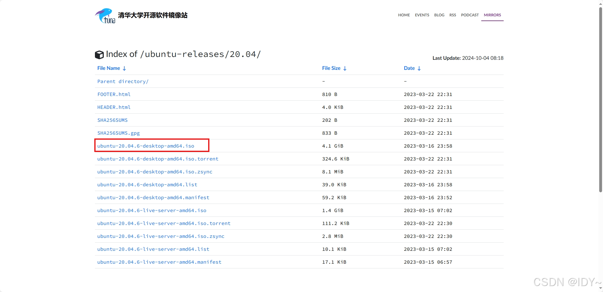Open ubuntu-20.04.6-live-server-amd64.iso.zsync link

[161, 236]
